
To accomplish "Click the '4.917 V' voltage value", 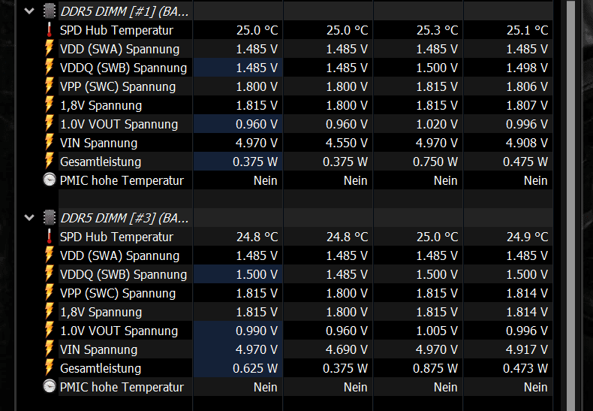I will tap(527, 349).
